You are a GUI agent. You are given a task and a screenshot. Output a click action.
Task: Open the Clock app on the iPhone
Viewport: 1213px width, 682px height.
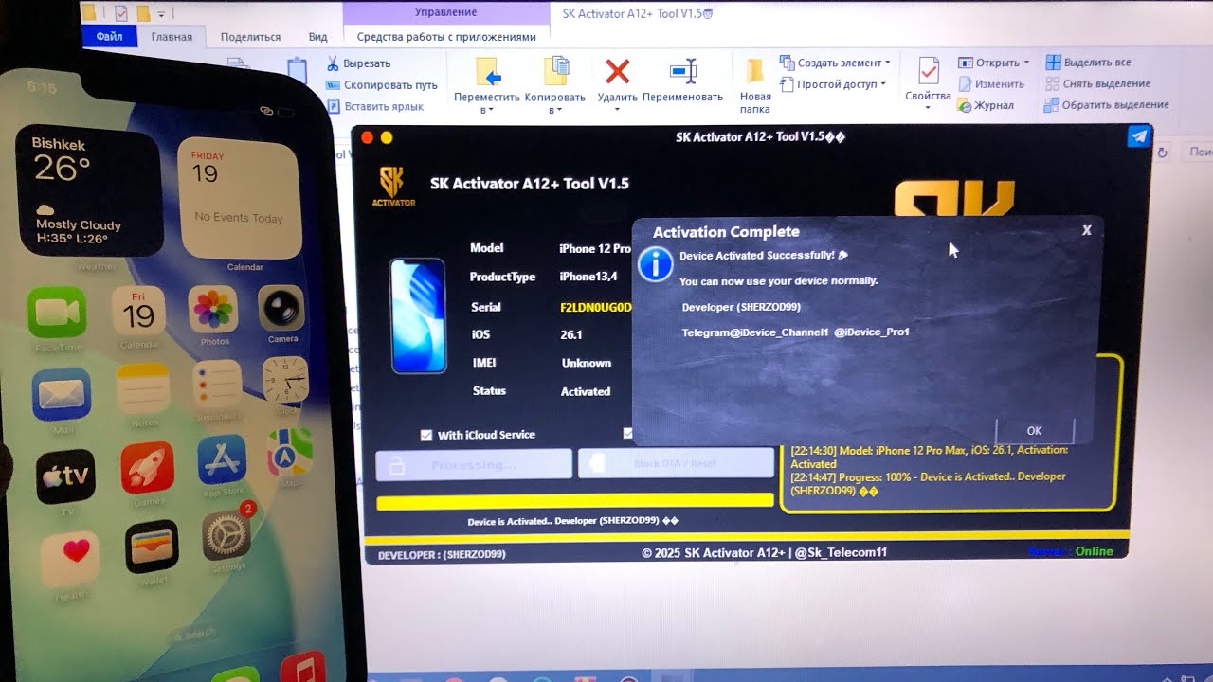tap(285, 380)
